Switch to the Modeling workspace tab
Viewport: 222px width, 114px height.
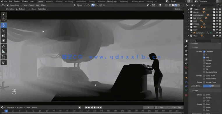coord(49,2)
